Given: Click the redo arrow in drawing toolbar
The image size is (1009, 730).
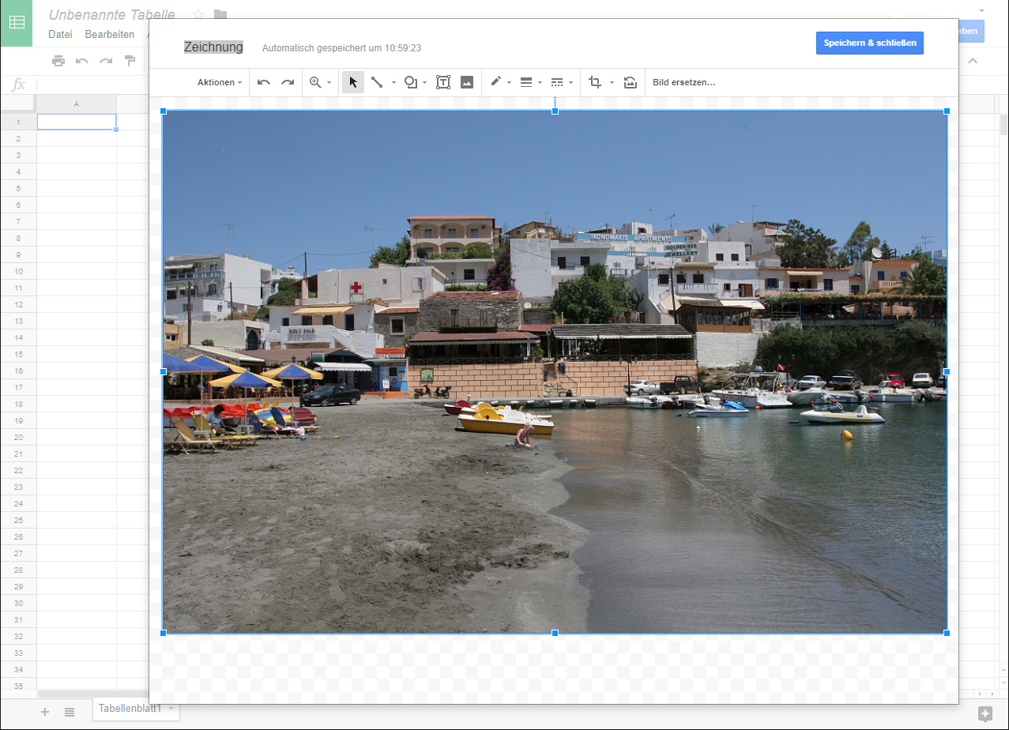Looking at the screenshot, I should [288, 82].
